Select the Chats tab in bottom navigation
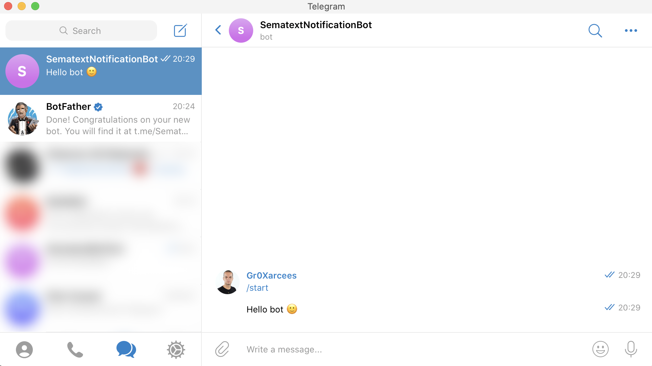The image size is (652, 366). [x=125, y=349]
